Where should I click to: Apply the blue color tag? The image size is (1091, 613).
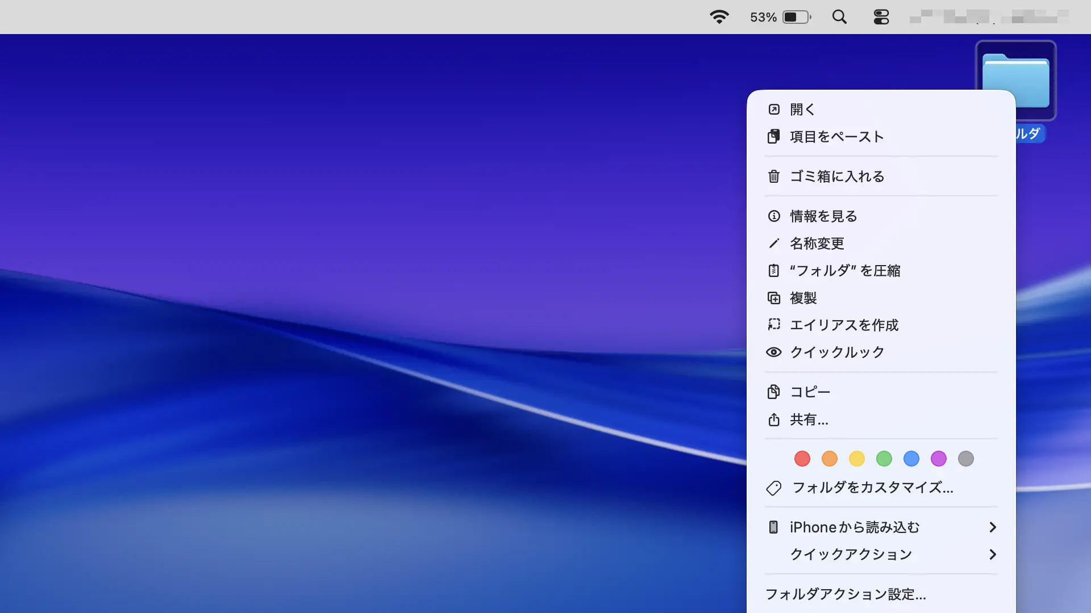pos(911,459)
